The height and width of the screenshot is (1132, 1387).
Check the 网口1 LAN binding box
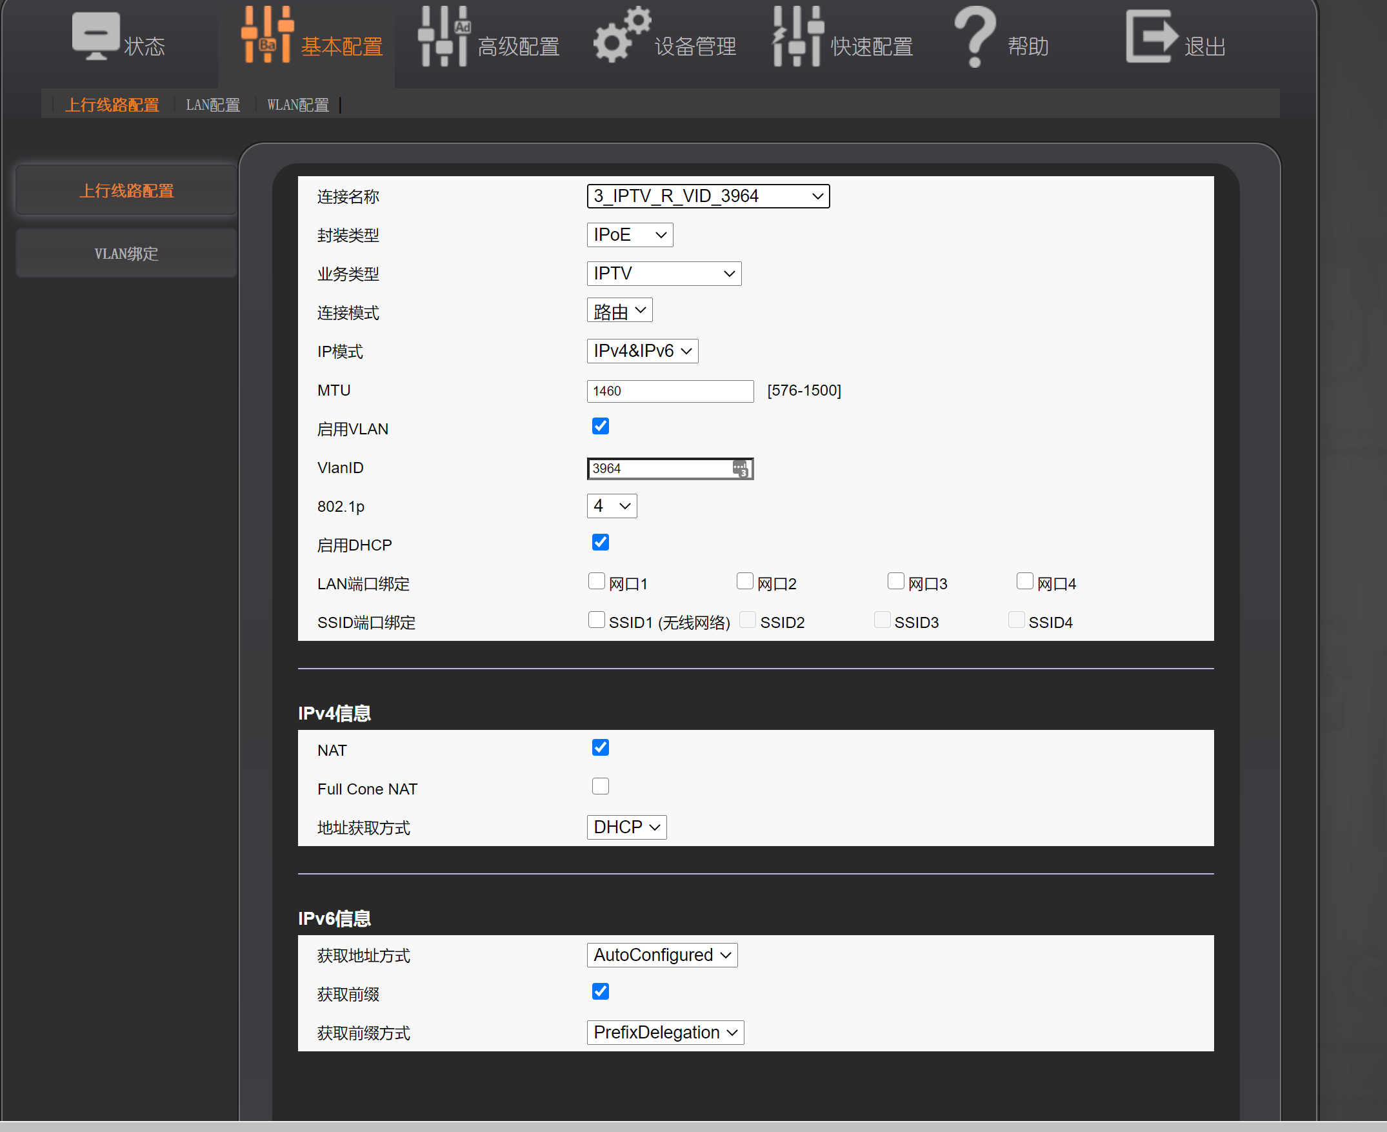596,581
